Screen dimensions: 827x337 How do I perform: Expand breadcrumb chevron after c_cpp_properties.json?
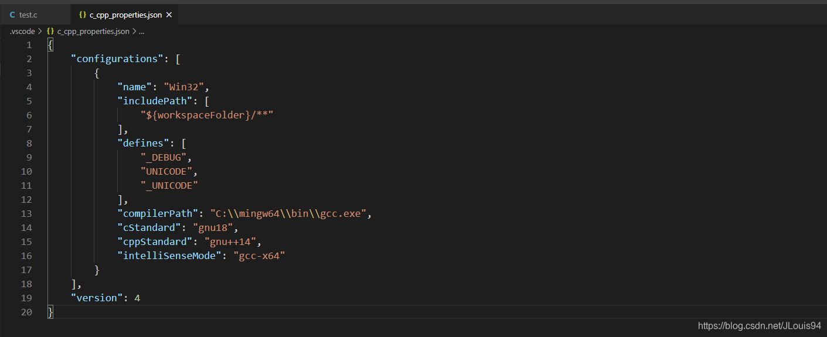pyautogui.click(x=134, y=31)
